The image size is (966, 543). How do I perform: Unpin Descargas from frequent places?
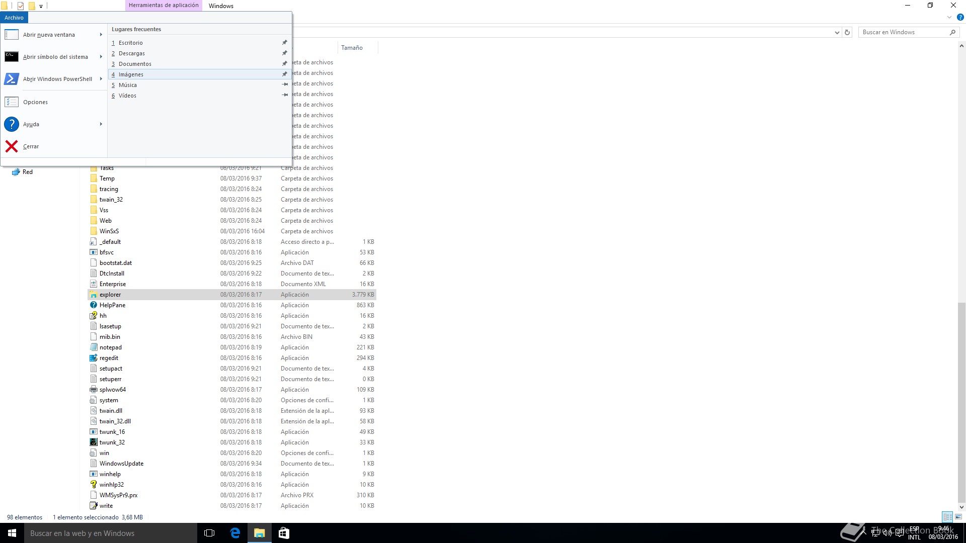click(x=285, y=53)
